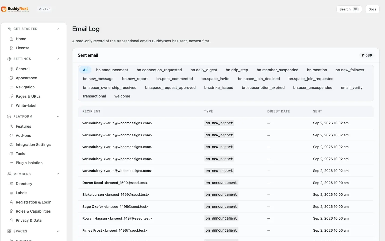Image resolution: width=385 pixels, height=241 pixels.
Task: Collapse the Get Started section chevron
Action: click(x=58, y=29)
